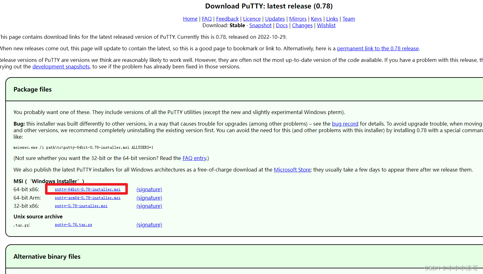This screenshot has height=274, width=483.
Task: Follow permanent link to the 0.78 release
Action: click(x=378, y=48)
